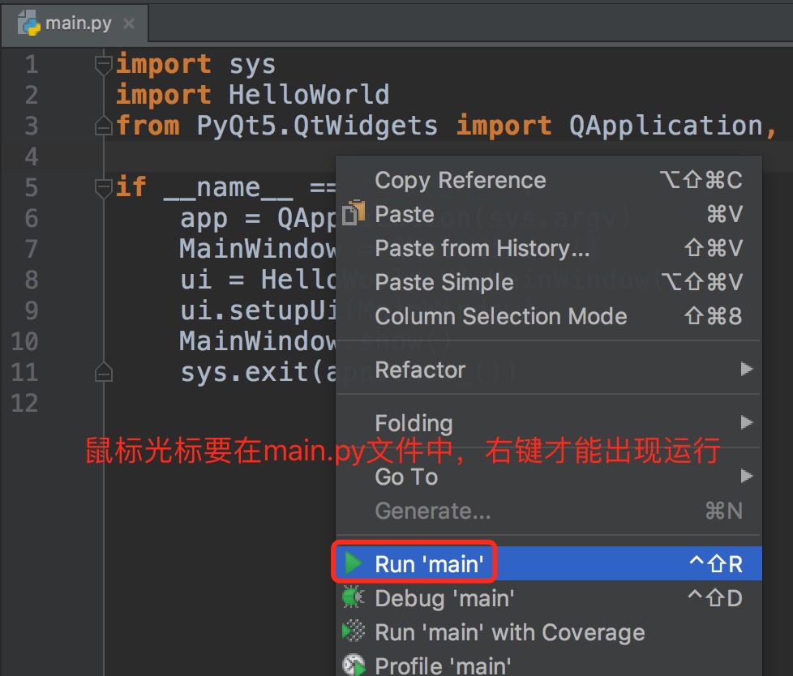793x676 pixels.
Task: Expand the Go To submenu arrow
Action: click(747, 477)
